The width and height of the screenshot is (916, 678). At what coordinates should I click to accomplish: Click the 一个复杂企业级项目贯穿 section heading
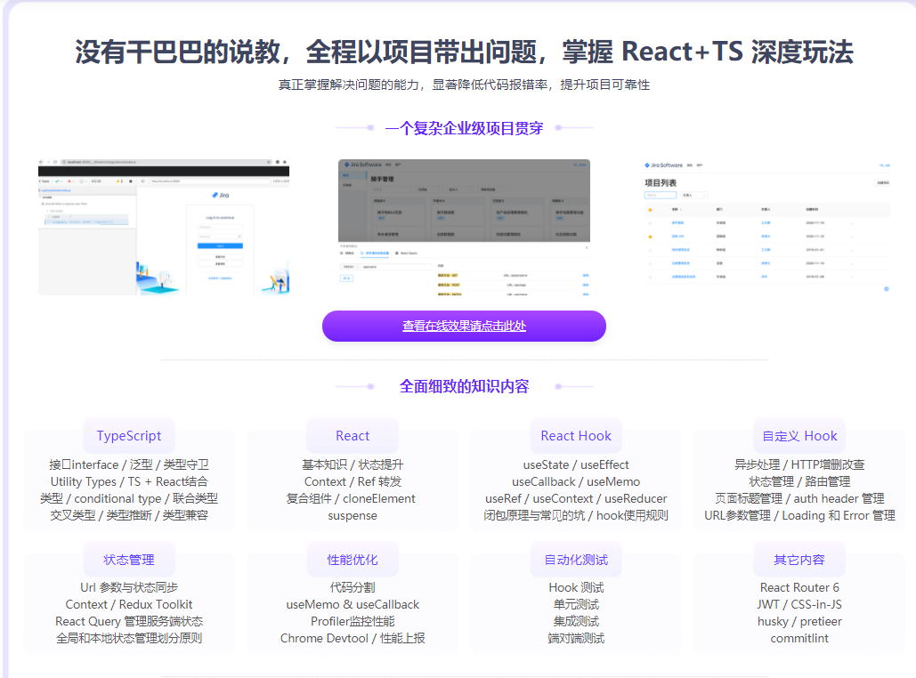[464, 128]
